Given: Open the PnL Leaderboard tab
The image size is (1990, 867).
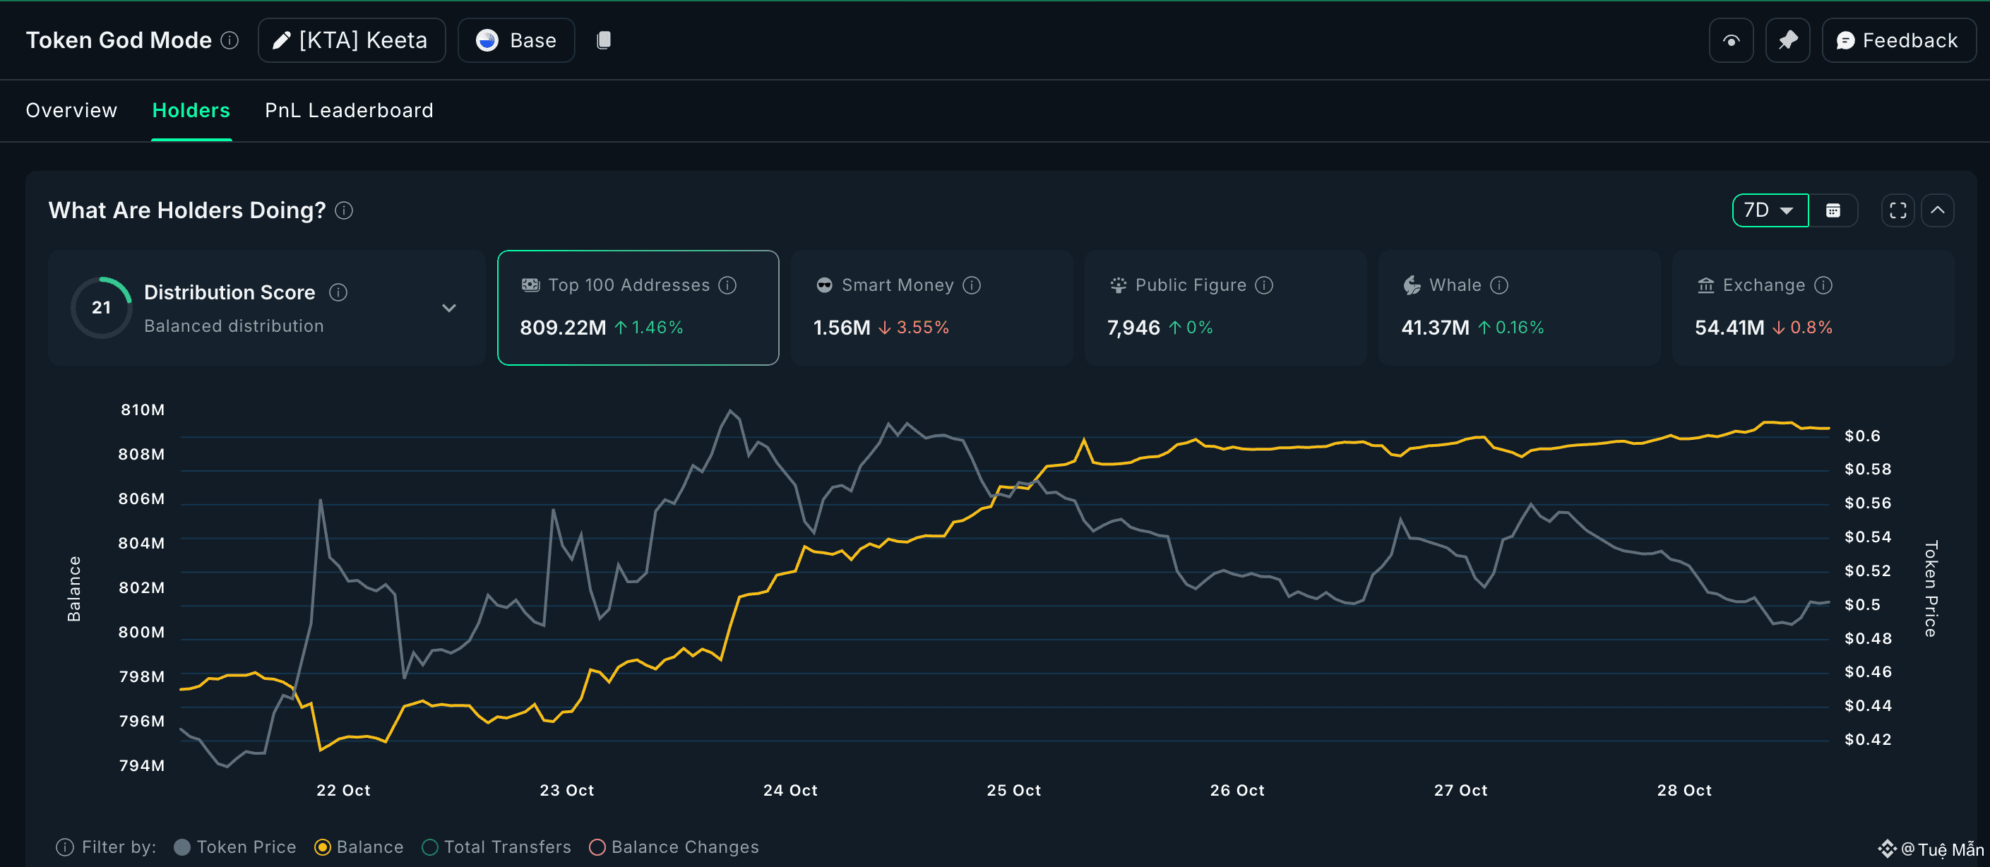Looking at the screenshot, I should click(x=348, y=110).
